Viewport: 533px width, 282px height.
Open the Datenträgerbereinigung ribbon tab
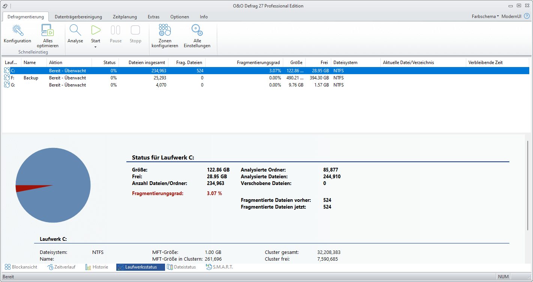point(78,17)
